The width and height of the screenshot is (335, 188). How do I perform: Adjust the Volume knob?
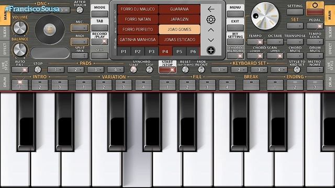[x=20, y=28]
